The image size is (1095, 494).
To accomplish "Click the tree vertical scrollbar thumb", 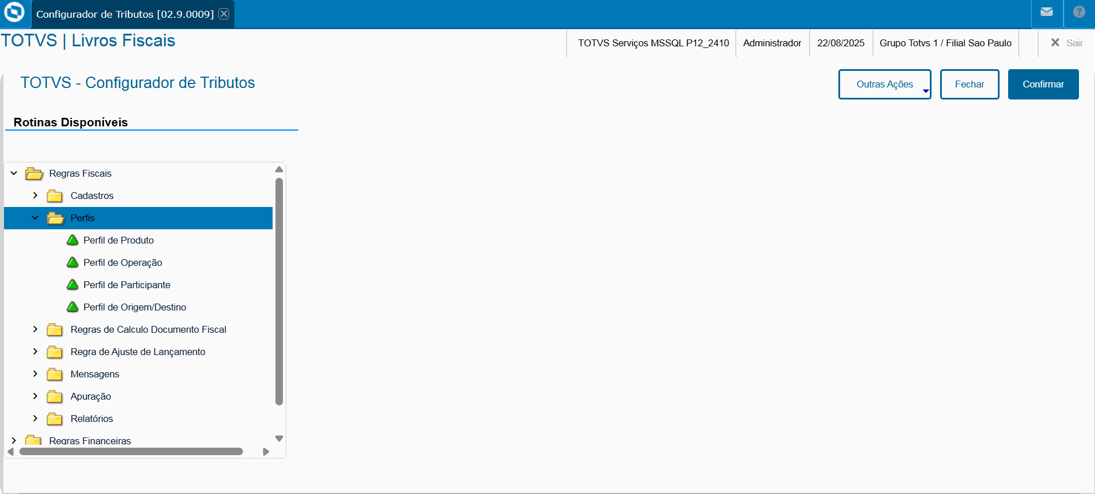I will click(279, 292).
